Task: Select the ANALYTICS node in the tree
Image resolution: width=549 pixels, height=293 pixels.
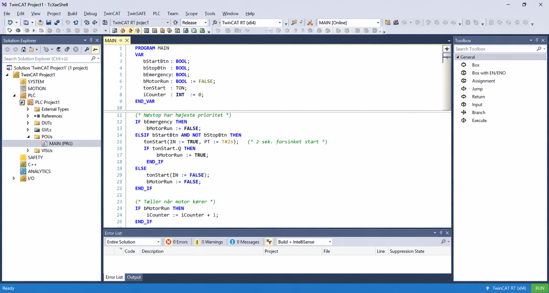Action: (39, 171)
